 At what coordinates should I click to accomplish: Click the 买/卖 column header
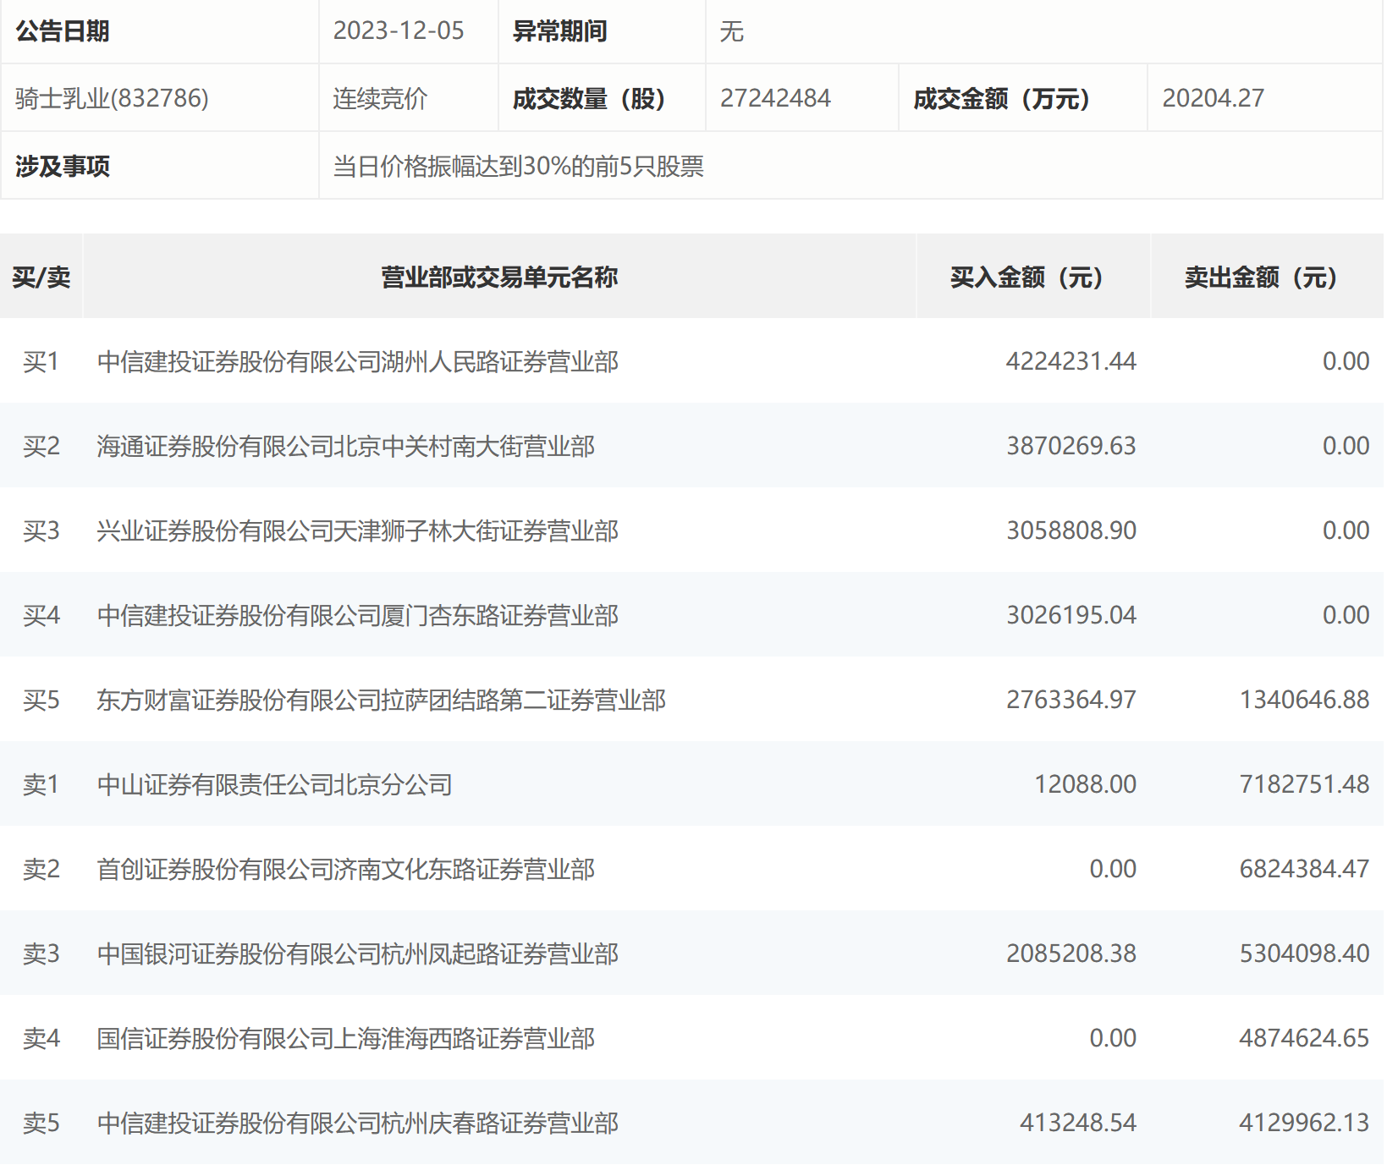(x=41, y=277)
